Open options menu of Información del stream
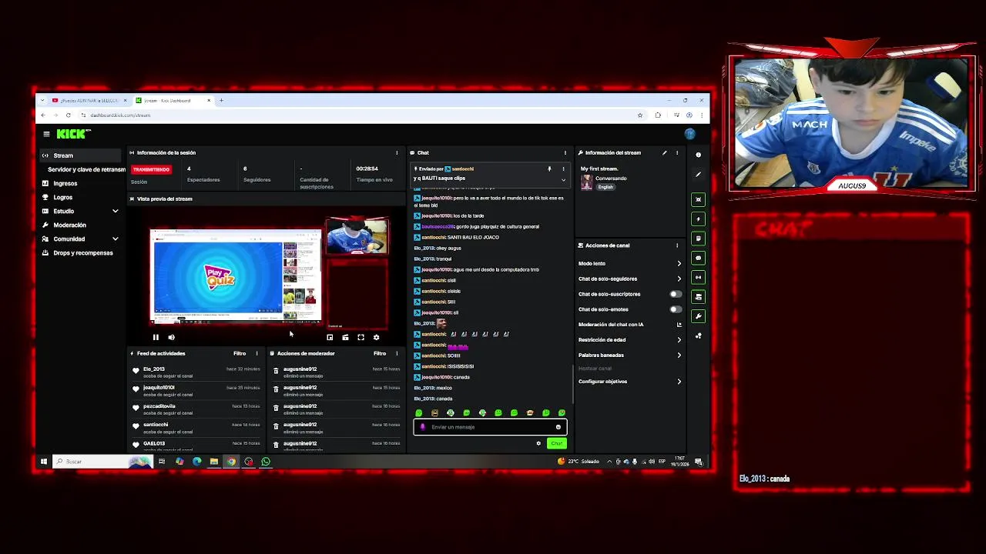986x554 pixels. pyautogui.click(x=677, y=152)
